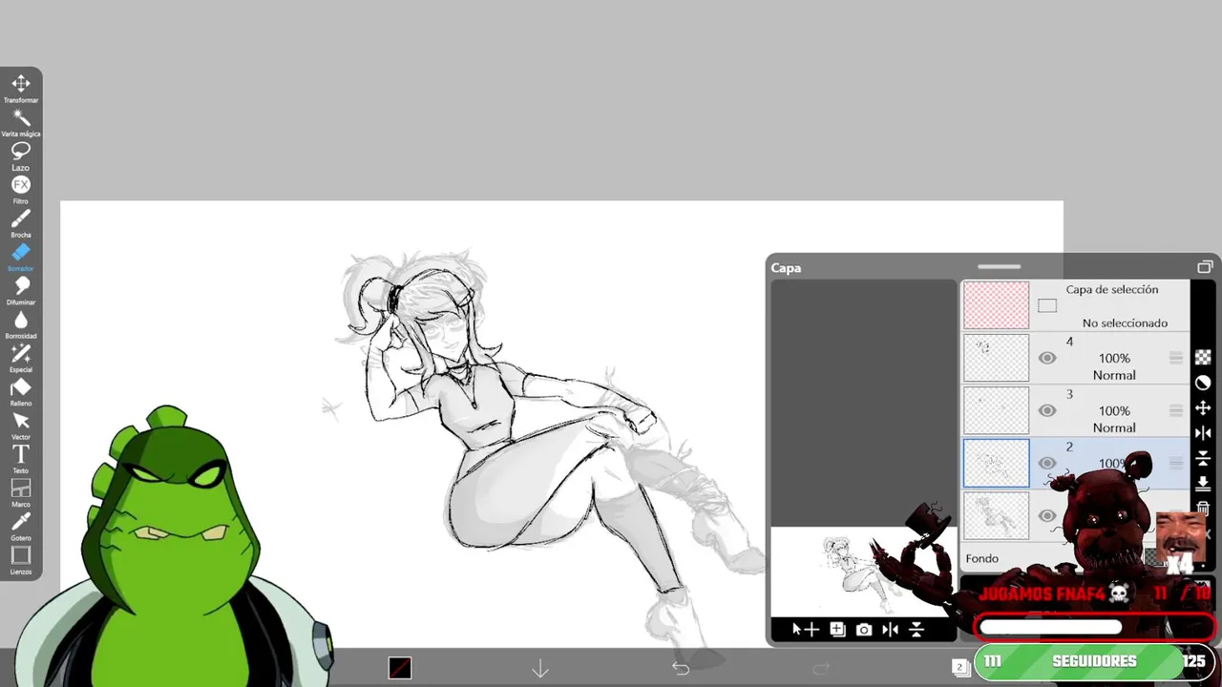
Task: Click the vertical flip icon in layer sidebar
Action: click(1203, 459)
